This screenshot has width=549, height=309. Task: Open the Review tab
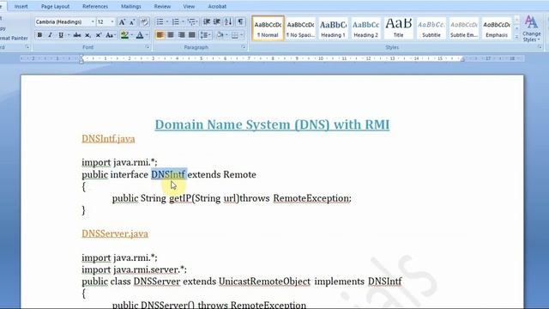[x=162, y=6]
